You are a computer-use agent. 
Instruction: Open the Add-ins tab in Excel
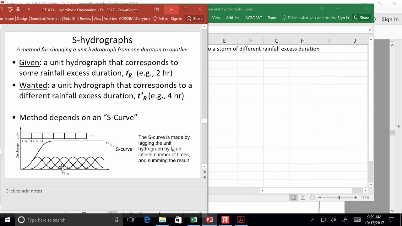click(x=232, y=18)
